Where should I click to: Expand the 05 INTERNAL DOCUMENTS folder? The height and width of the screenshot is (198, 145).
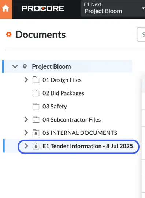[26, 133]
